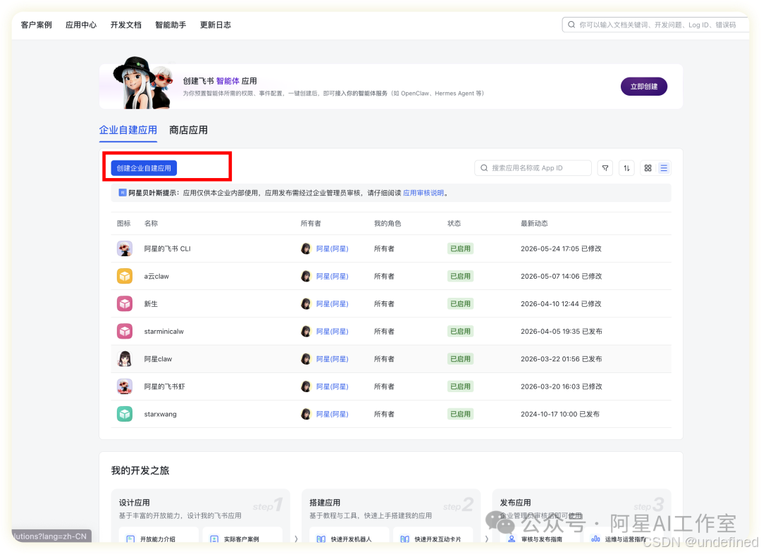
Task: Switch to the 商店应用 tab
Action: click(188, 130)
